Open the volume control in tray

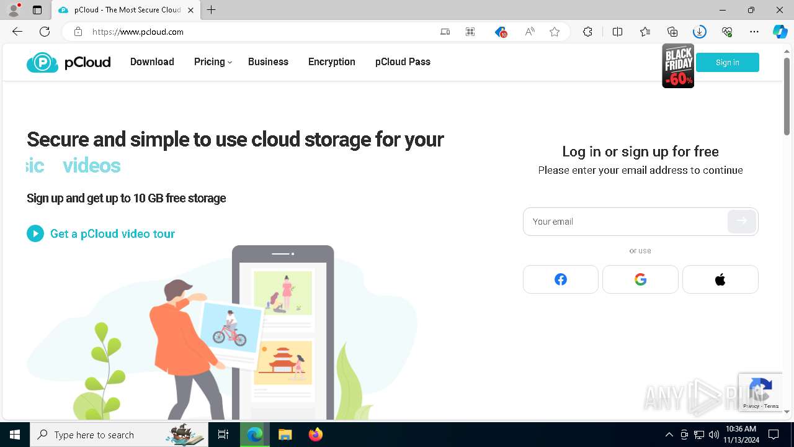(x=713, y=435)
